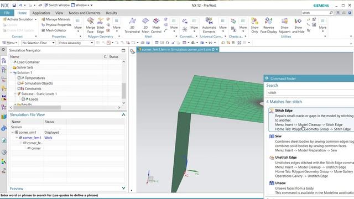Viewport: 354px width, 199px height.
Task: Open the Menu button on selection bar
Action: (x=9, y=43)
